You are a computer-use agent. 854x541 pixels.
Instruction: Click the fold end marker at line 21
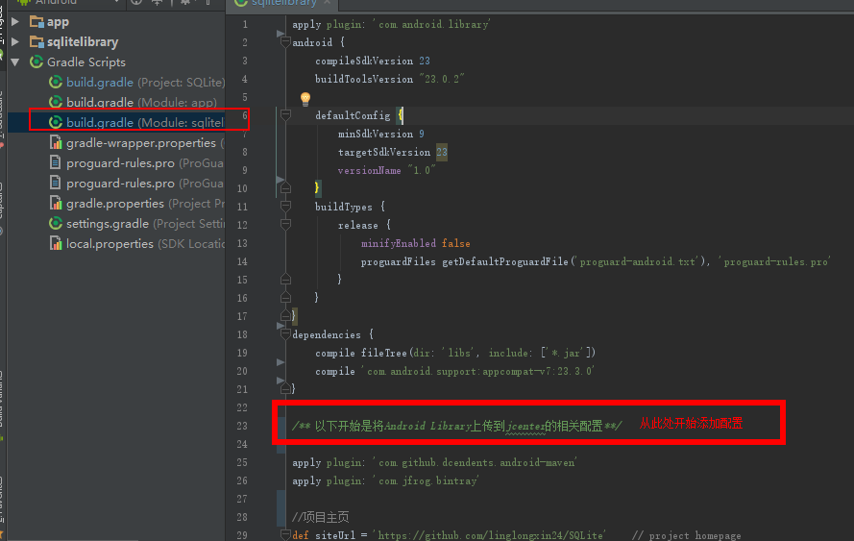click(285, 389)
